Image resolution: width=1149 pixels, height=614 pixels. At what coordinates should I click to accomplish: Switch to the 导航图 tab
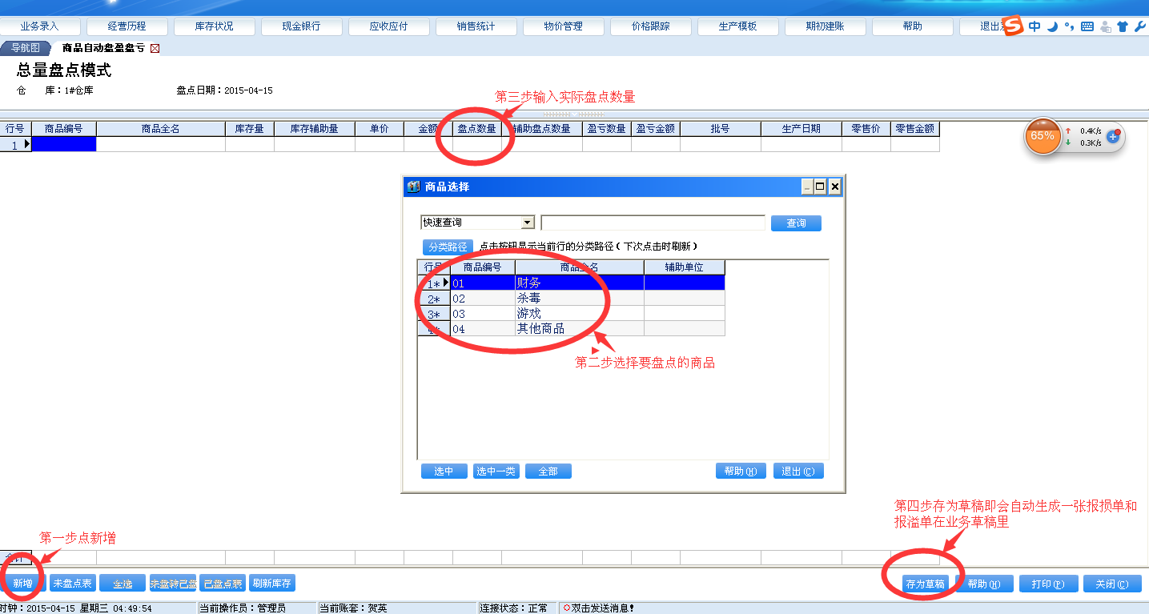pos(26,48)
